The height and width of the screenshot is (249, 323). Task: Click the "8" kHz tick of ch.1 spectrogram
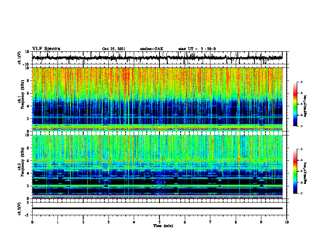[28, 81]
